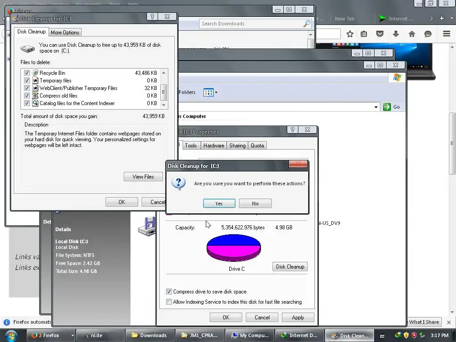Viewport: 456px width, 342px height.
Task: Open the Firefox hamburger menu
Action: coord(447,34)
